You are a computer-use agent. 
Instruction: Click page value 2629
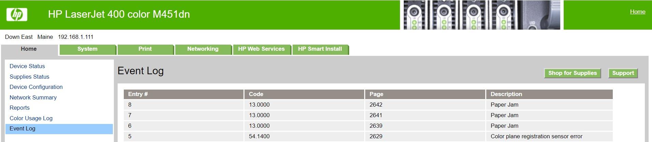point(376,136)
